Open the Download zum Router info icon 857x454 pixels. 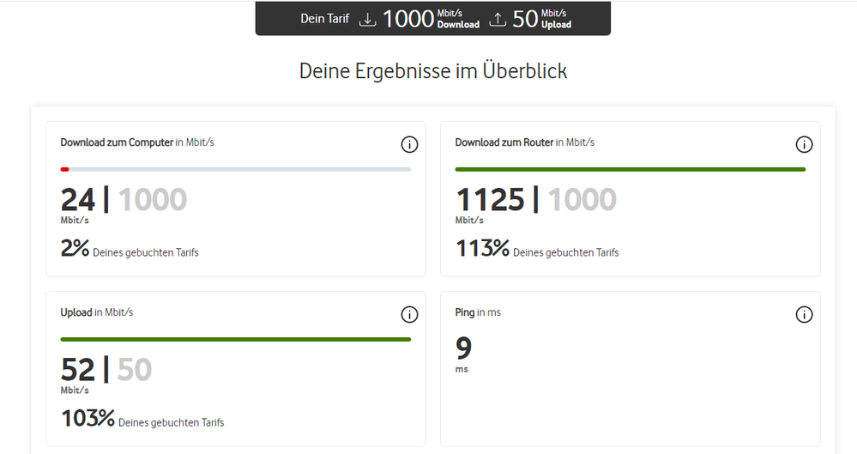pos(804,144)
